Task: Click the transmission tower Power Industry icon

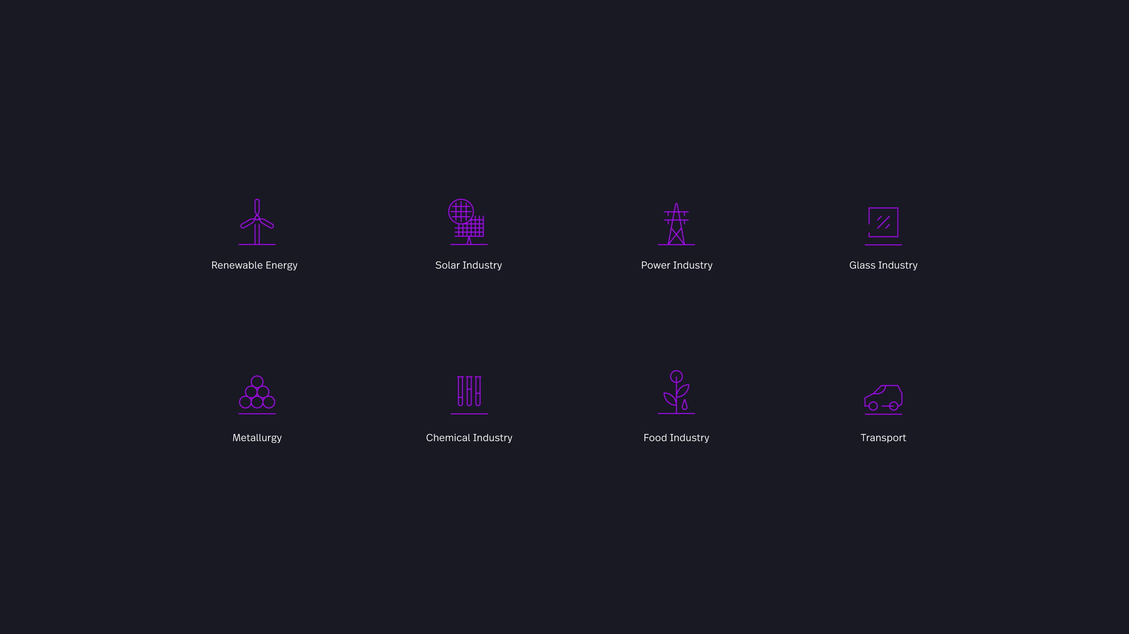Action: 676,224
